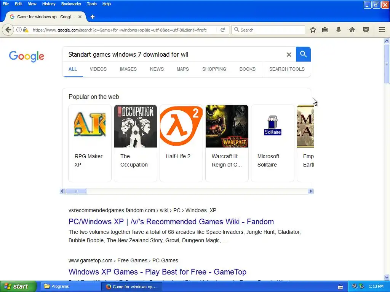Click the Google logo

coord(27,56)
